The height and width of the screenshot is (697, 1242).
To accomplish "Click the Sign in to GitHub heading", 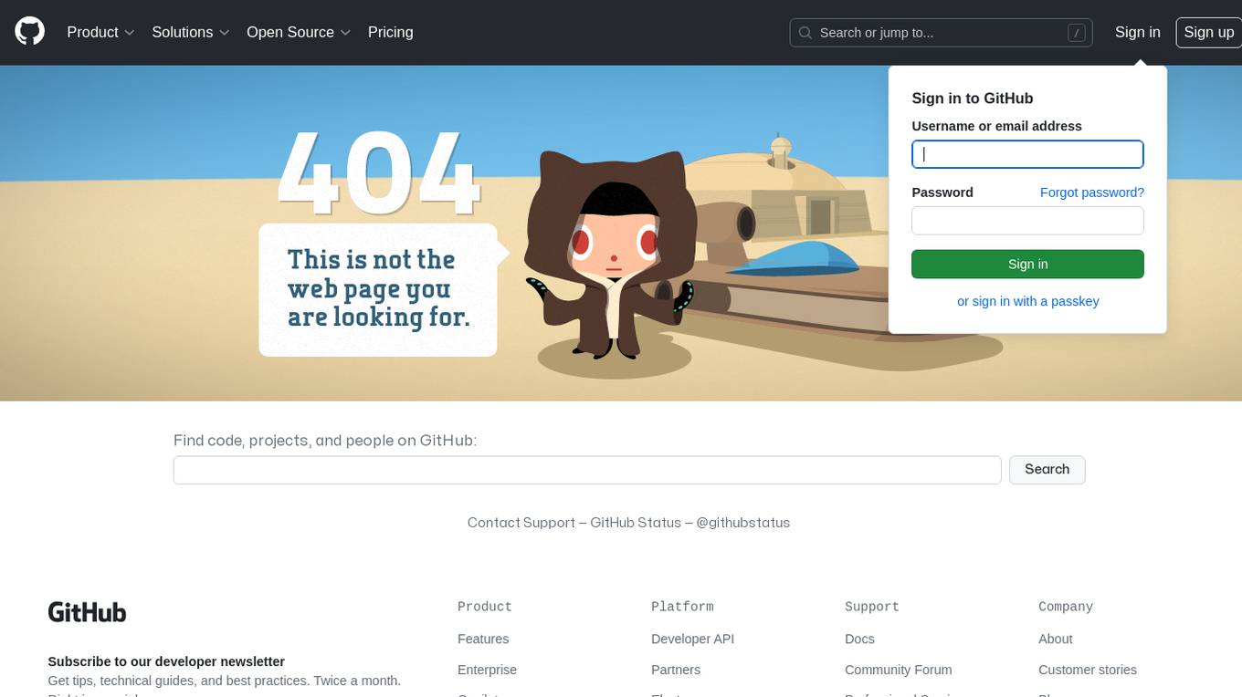I will 973,99.
